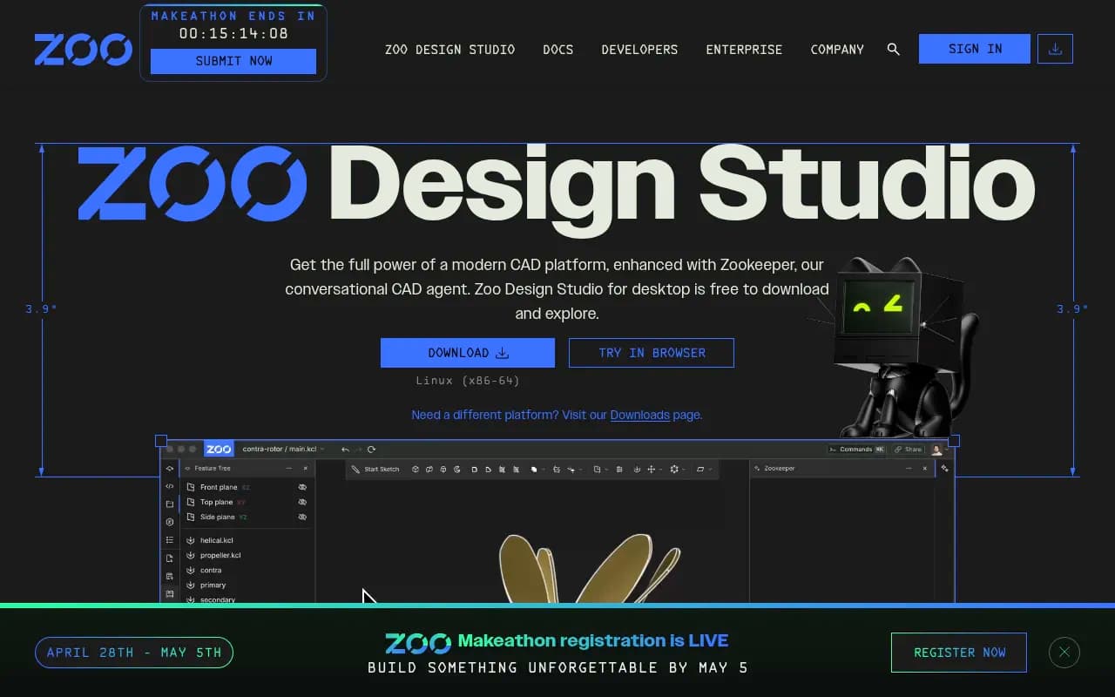Screen dimensions: 1115x697
Task: Click the Try in Browser button
Action: [x=652, y=353]
